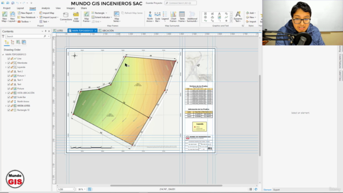Toggle visibility of Membrete element

tap(9, 63)
